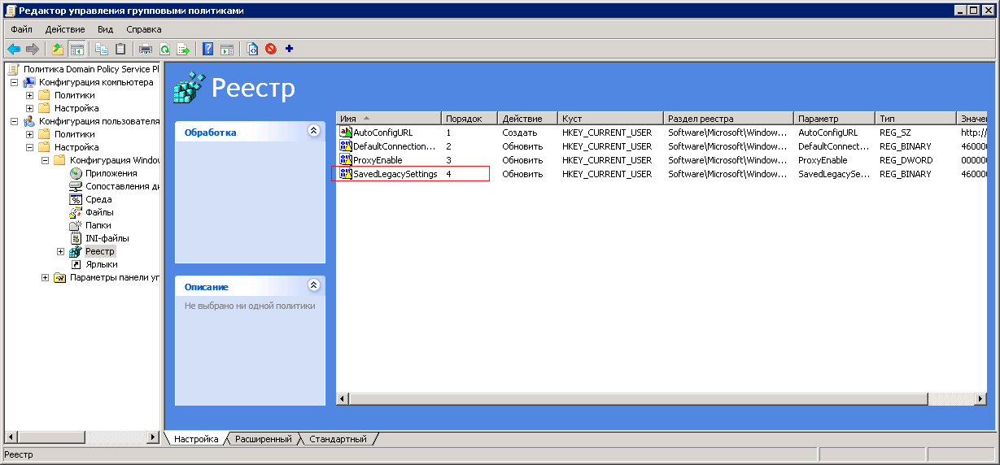Open the Справка menu
Viewport: 1000px width, 465px height.
[x=144, y=29]
